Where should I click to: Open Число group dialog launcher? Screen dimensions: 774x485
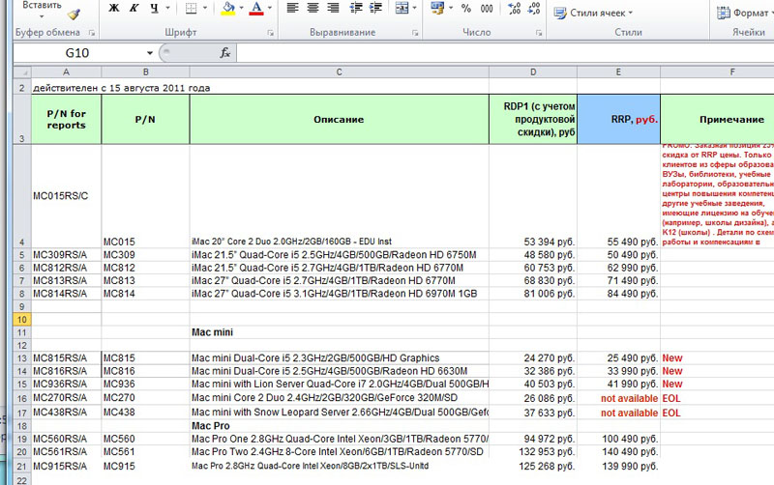click(539, 33)
